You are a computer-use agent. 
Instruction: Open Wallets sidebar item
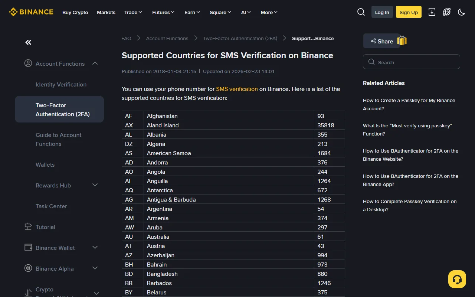[x=45, y=164]
